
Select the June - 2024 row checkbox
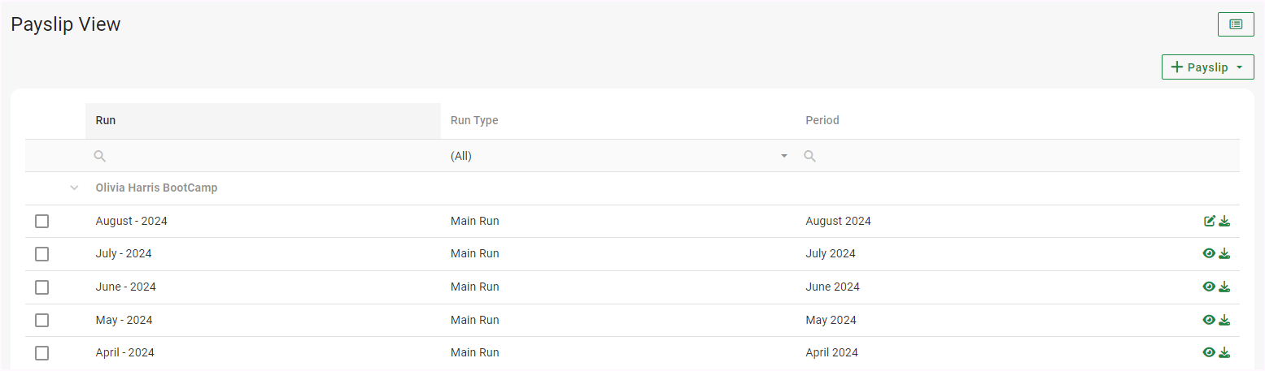(42, 287)
